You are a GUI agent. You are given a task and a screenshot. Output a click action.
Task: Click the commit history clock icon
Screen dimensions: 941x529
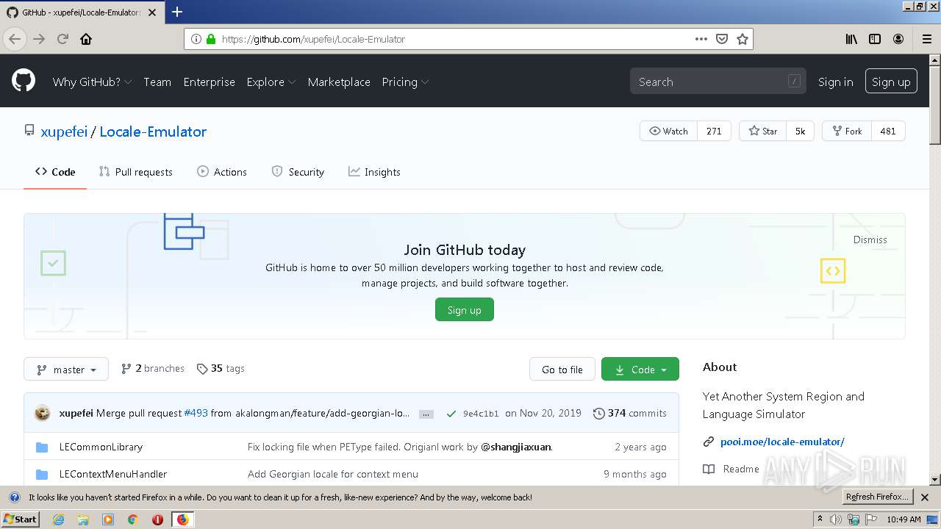[x=599, y=413]
